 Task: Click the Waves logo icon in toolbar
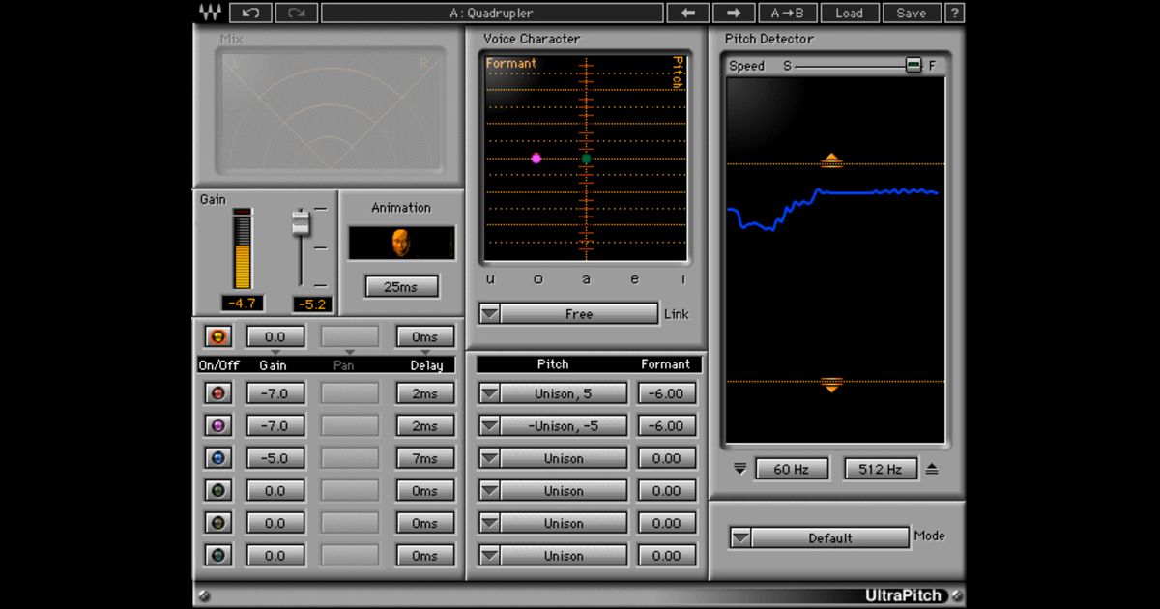212,13
